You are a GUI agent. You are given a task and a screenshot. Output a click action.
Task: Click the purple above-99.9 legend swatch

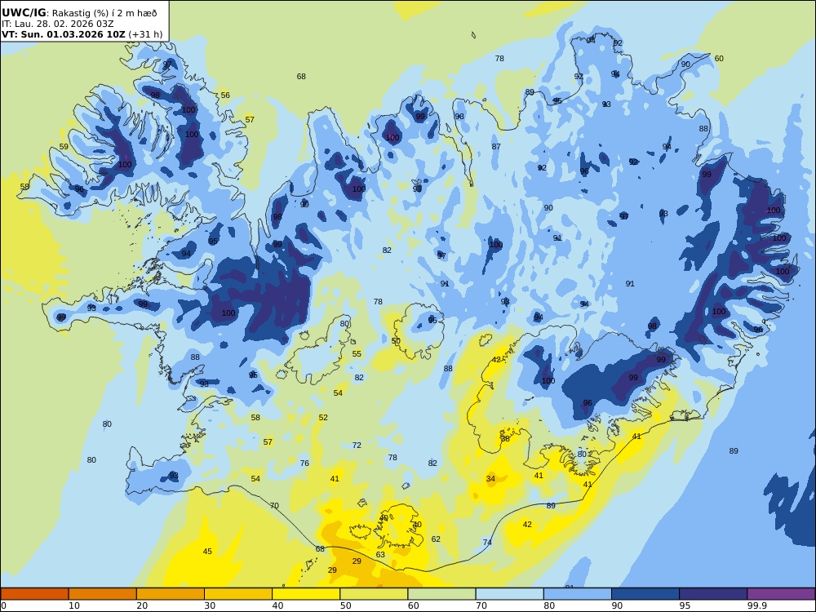tap(781, 594)
